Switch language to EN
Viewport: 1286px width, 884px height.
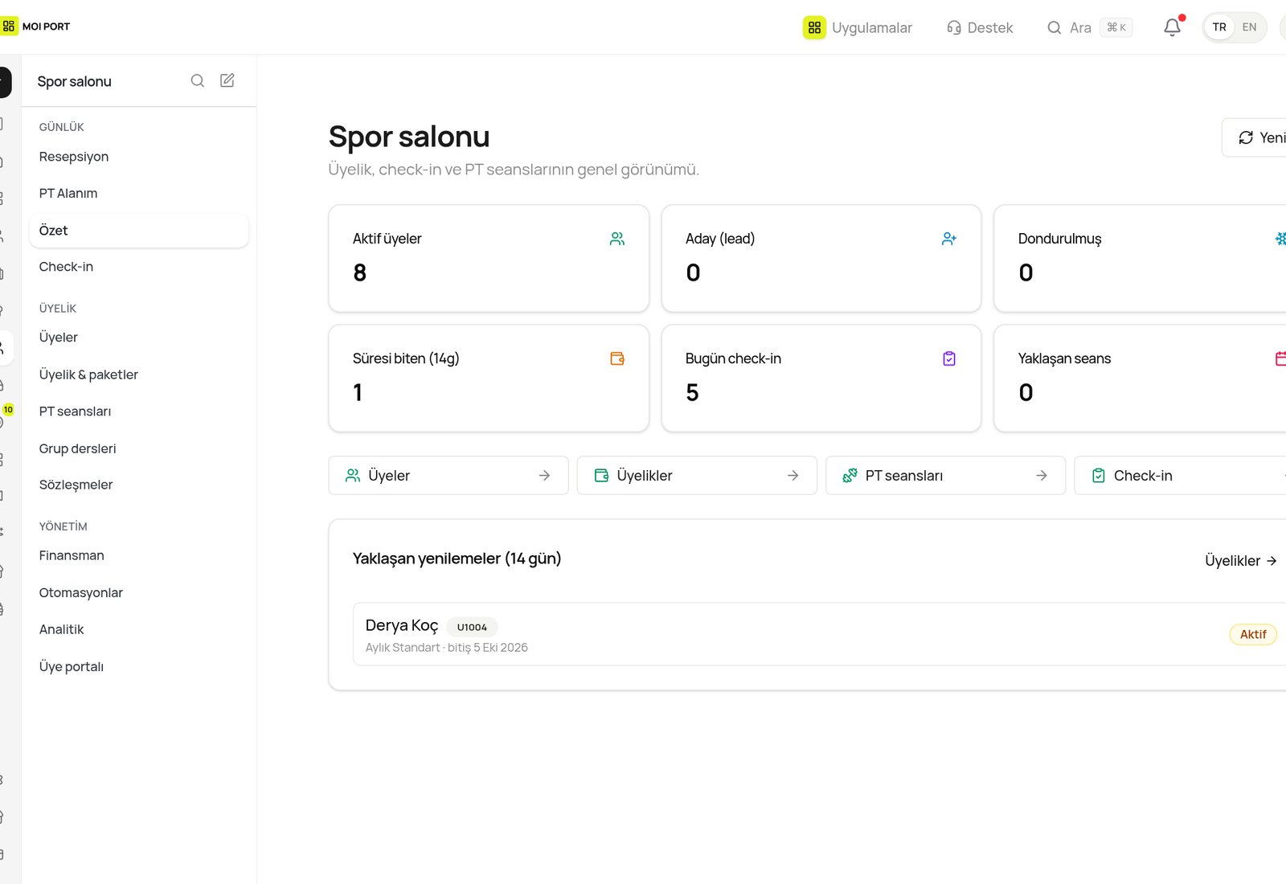1249,27
